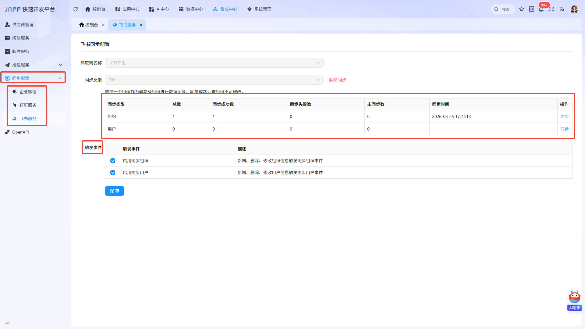Go to 系统管理 in the top navigation
Viewport: 585px width, 329px height.
click(259, 9)
